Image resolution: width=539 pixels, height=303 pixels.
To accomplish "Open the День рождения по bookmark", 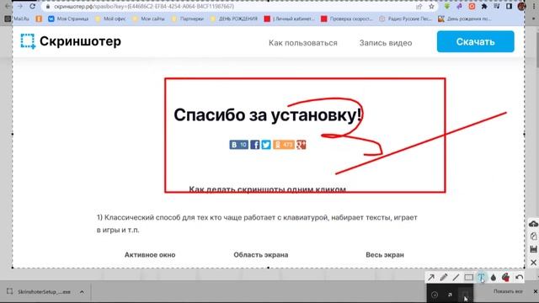I will pyautogui.click(x=464, y=19).
